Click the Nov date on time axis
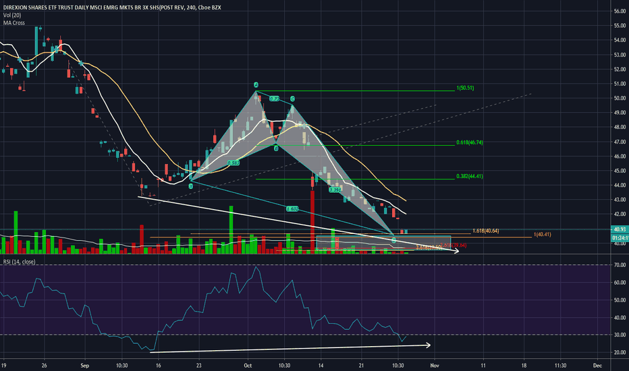Viewport: 629px width, 371px height. (435, 366)
